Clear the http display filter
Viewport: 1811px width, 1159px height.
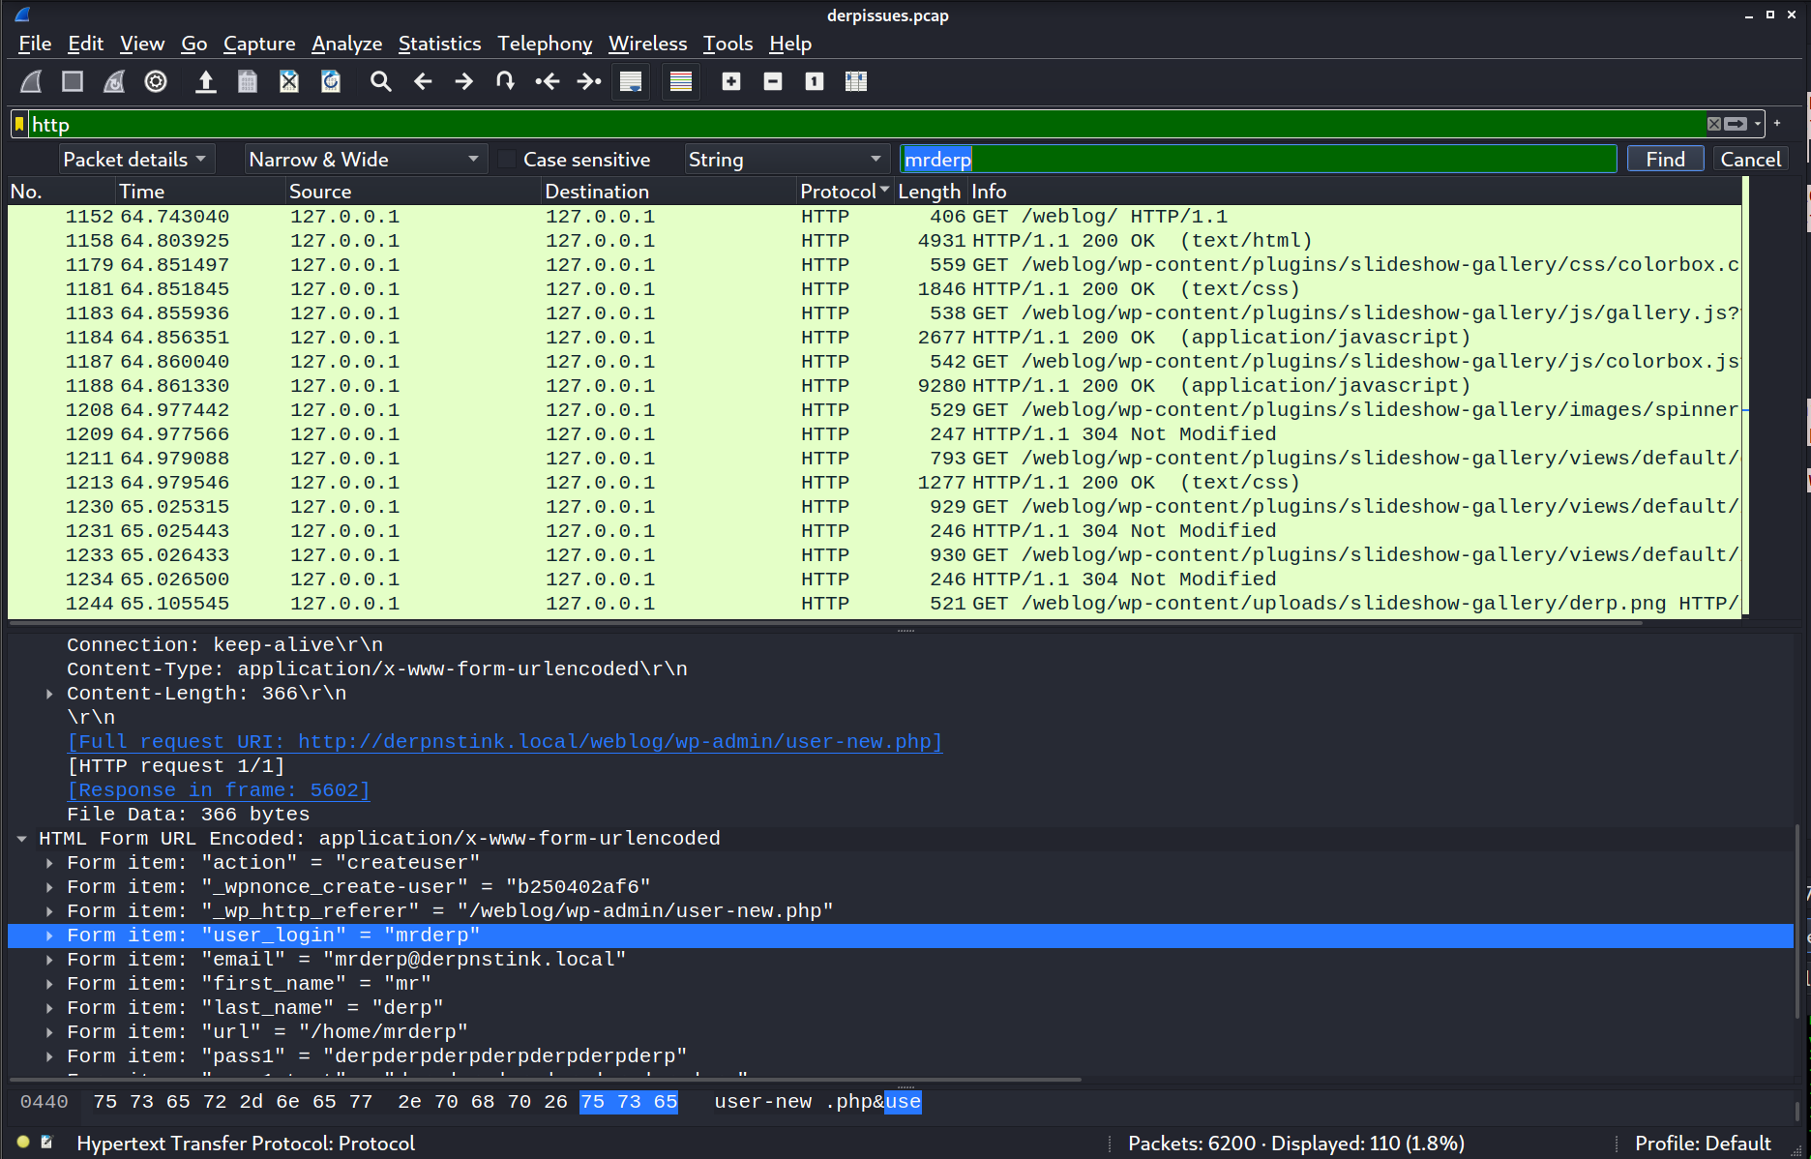[x=1714, y=124]
